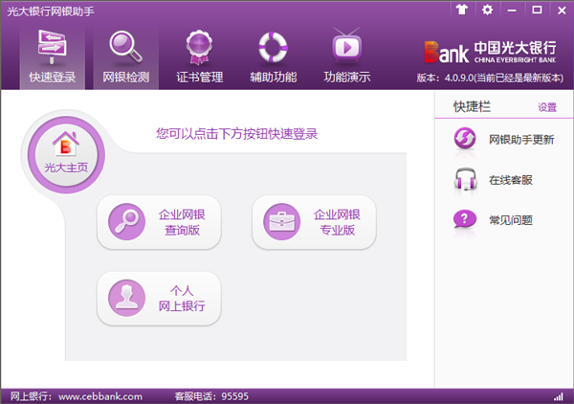Click the 快捷栏 heading
Viewport: 574px width, 404px height.
472,106
